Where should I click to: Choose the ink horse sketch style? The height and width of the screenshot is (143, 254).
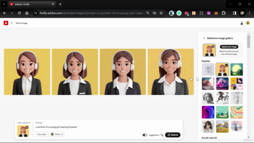(222, 98)
